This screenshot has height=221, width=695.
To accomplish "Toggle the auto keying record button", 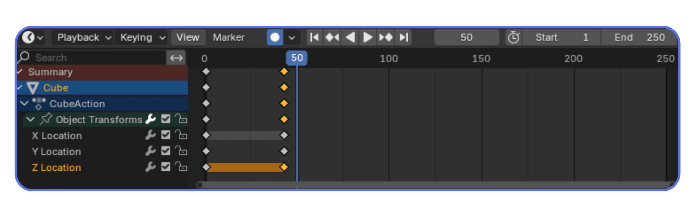I will [x=275, y=37].
